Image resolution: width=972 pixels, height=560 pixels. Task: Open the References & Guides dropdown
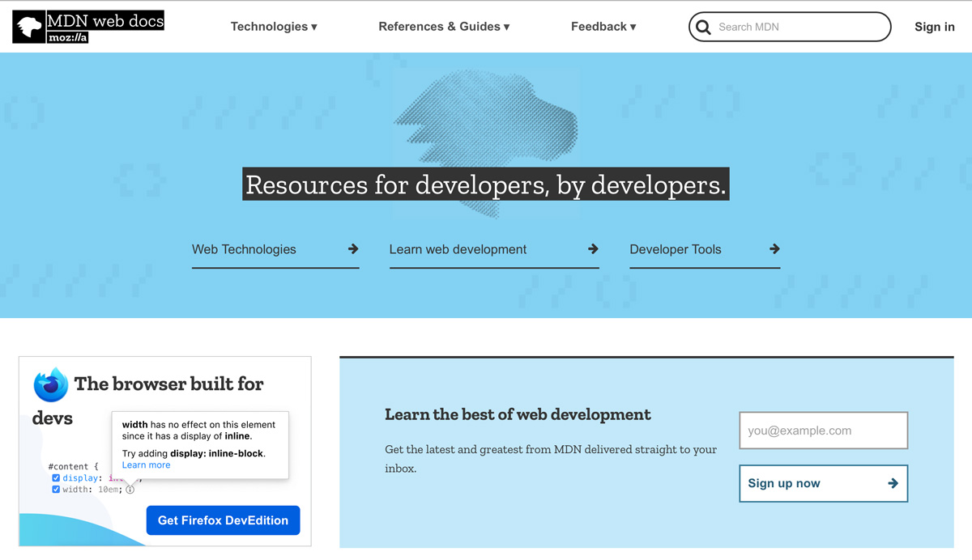[444, 26]
